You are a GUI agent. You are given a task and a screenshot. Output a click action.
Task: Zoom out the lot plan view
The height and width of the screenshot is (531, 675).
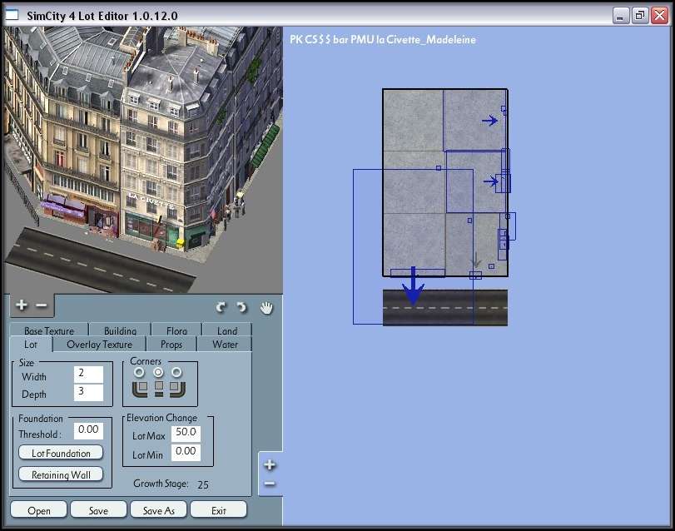[x=270, y=484]
